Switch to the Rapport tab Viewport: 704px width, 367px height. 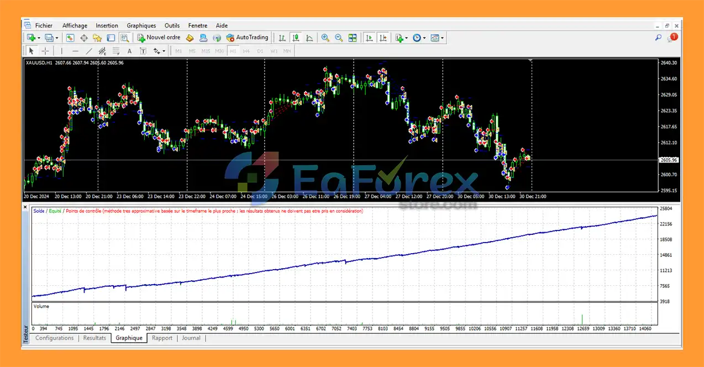pyautogui.click(x=162, y=338)
